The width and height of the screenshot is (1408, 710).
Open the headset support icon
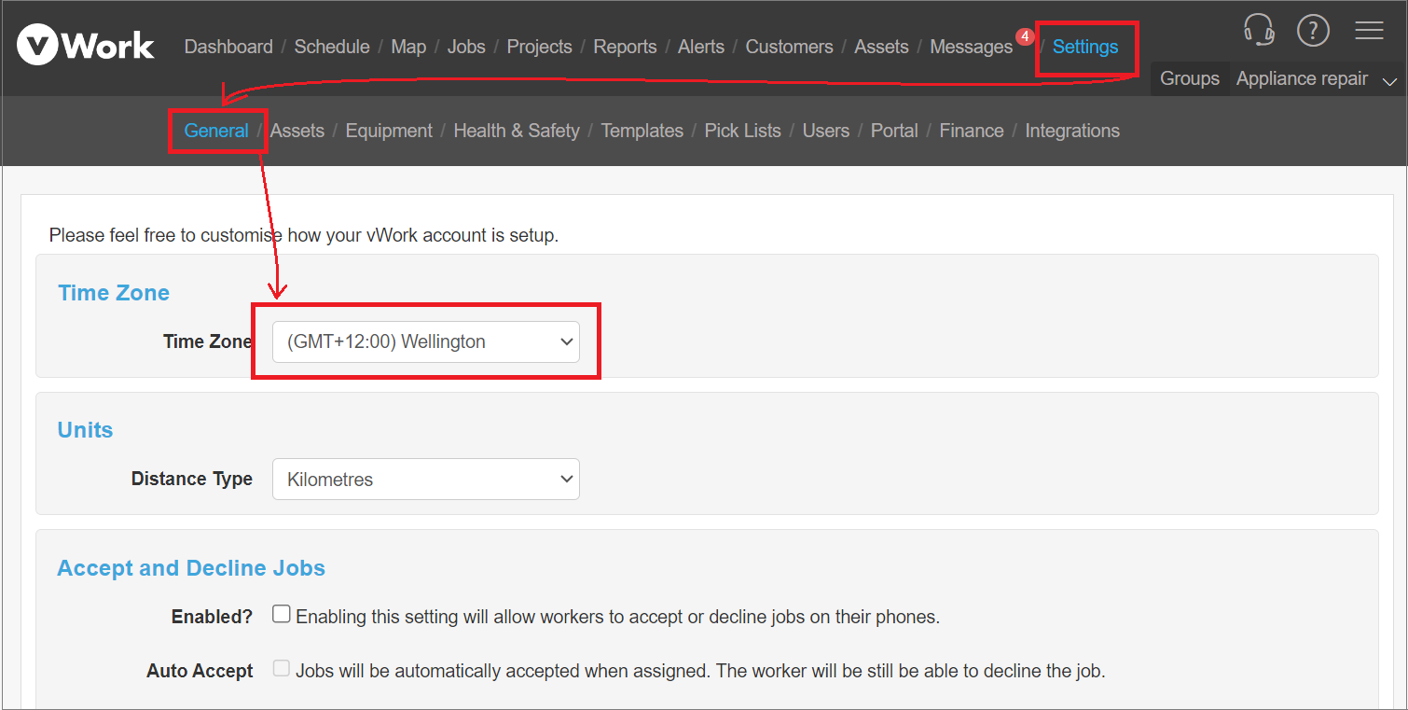click(1259, 30)
